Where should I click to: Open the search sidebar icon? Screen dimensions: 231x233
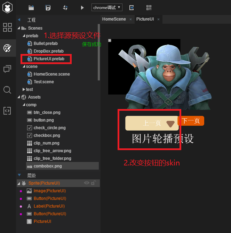[x=7, y=90]
